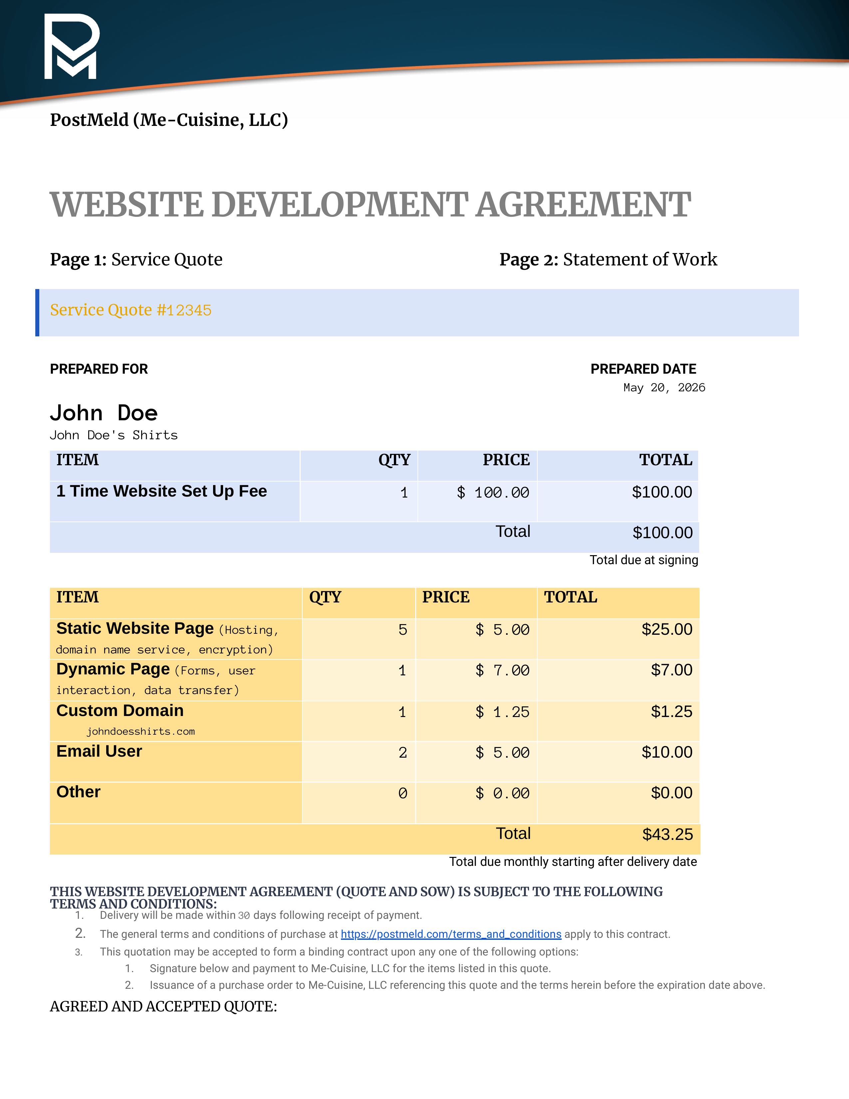Click 'Total due monthly starting after delivery date'
This screenshot has width=849, height=1099.
coord(573,862)
